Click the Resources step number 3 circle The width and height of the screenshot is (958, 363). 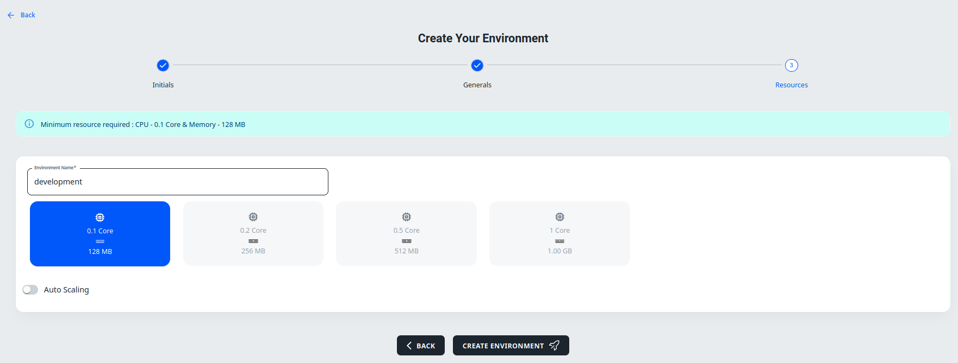792,66
